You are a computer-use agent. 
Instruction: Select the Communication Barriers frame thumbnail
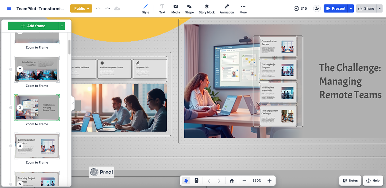[37, 146]
